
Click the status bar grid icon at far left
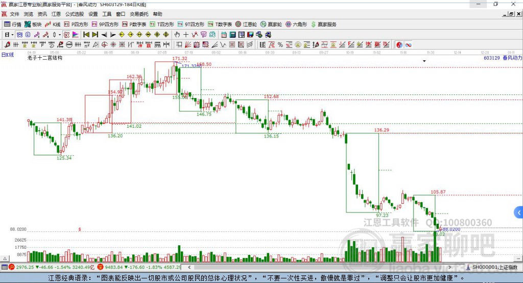pyautogui.click(x=4, y=267)
